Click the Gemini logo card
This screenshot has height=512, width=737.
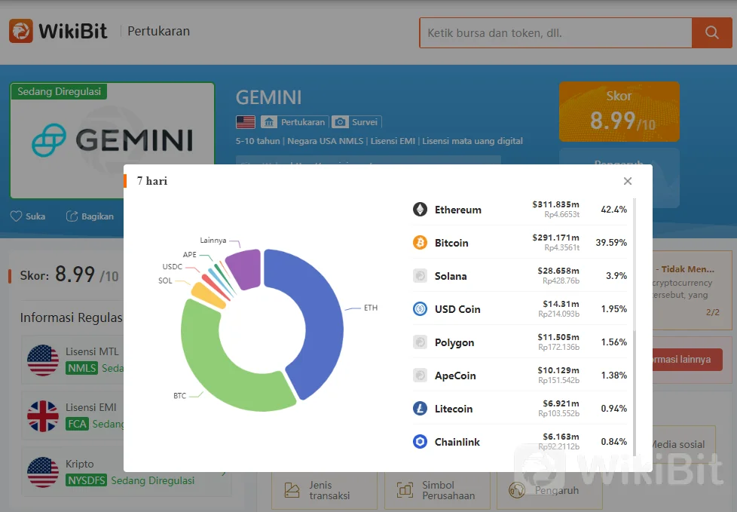pyautogui.click(x=112, y=140)
